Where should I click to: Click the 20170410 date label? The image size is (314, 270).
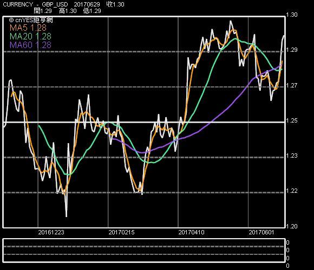191,232
